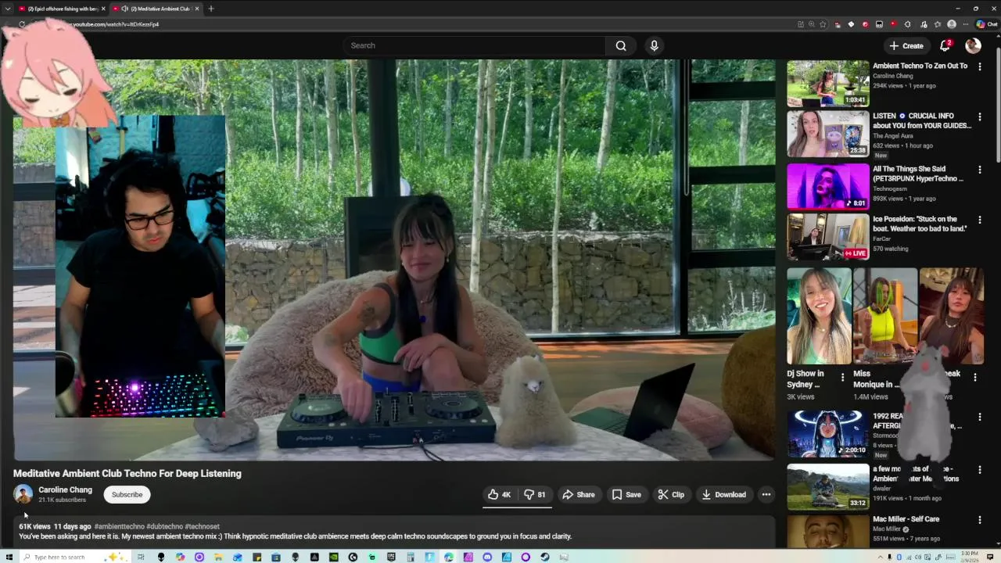
Task: Click the #ambienttechno hashtag
Action: pyautogui.click(x=120, y=526)
